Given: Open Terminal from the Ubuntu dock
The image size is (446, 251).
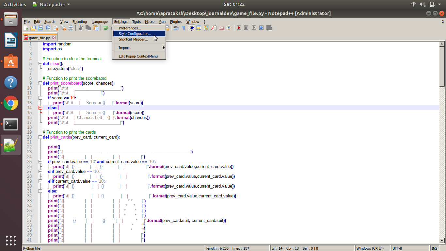Looking at the screenshot, I should click(x=10, y=124).
